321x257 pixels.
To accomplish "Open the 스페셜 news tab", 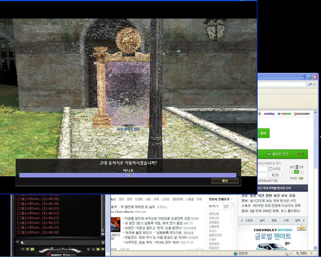I will coord(190,199).
